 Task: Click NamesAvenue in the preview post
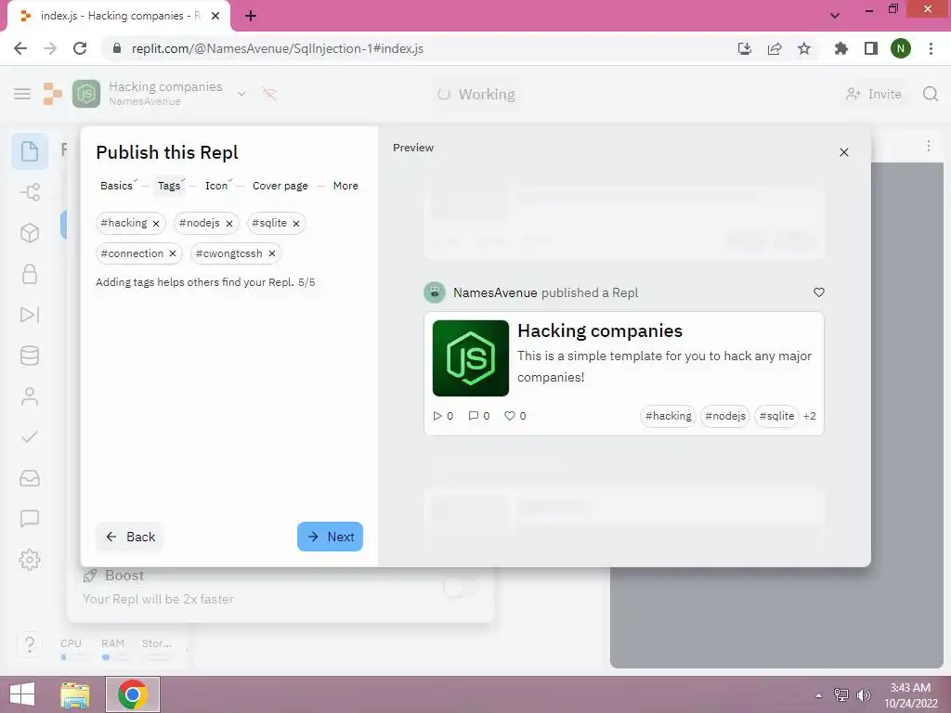[x=495, y=292]
